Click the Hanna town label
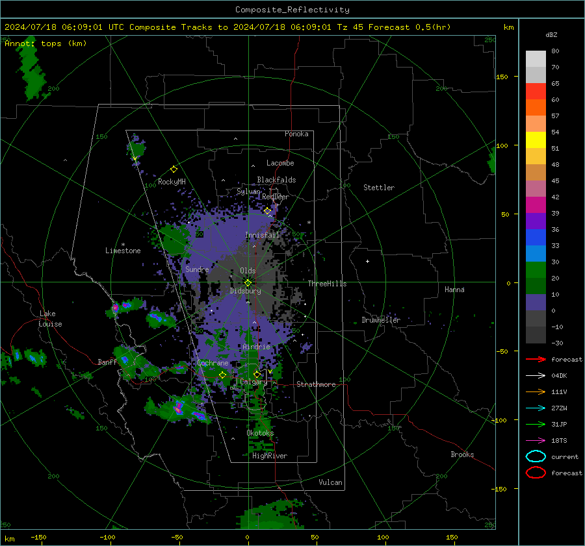585x546 pixels. (454, 290)
